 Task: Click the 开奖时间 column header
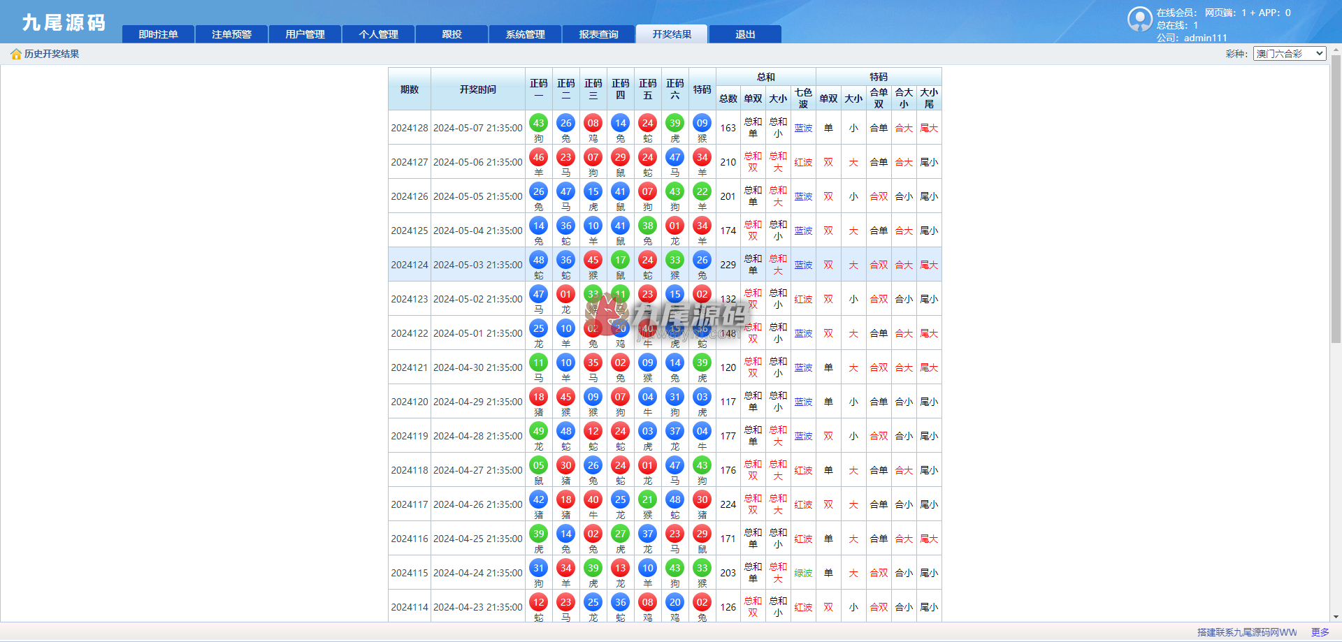(478, 89)
